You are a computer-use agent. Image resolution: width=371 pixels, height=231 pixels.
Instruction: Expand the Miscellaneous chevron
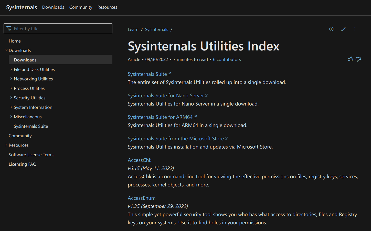coord(11,117)
